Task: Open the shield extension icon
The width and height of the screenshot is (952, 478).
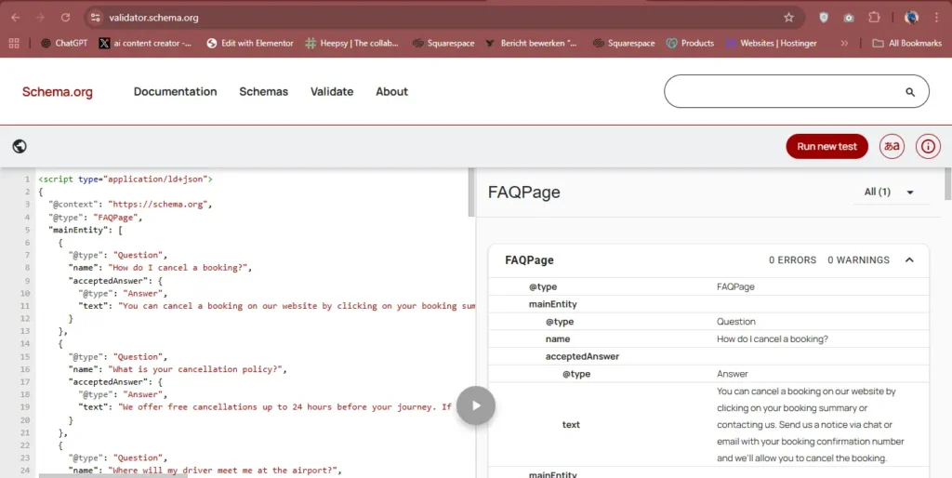Action: click(x=824, y=18)
